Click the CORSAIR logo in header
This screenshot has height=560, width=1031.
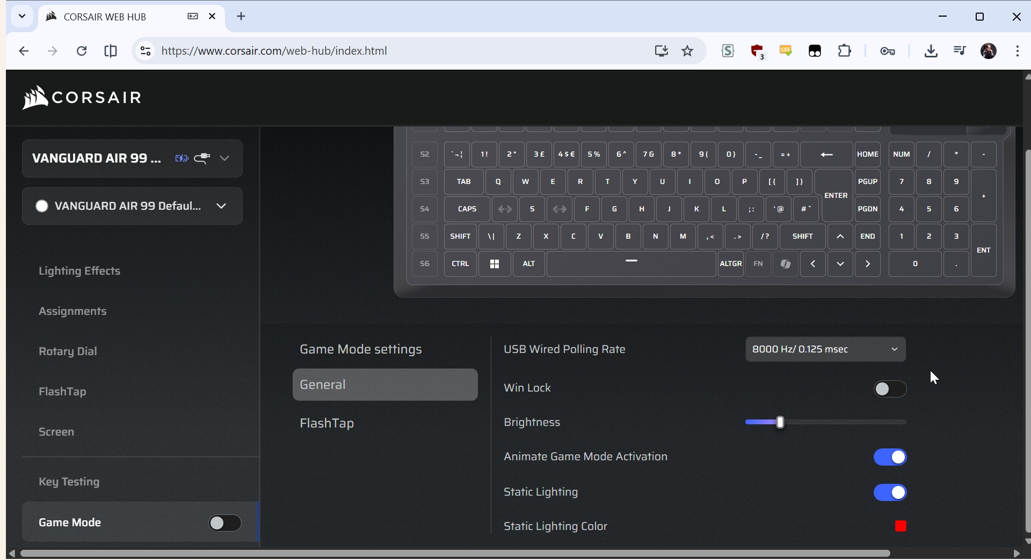[82, 98]
